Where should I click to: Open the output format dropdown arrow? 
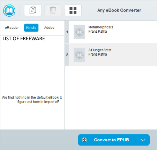[143, 140]
